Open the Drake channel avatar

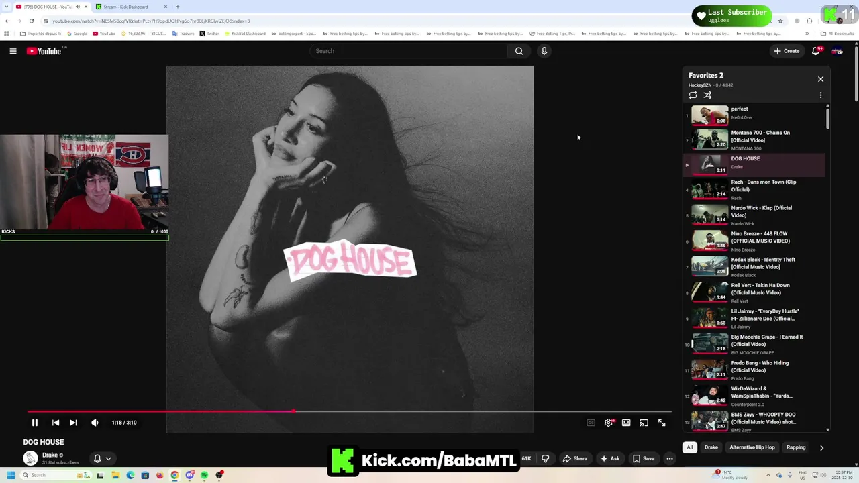[30, 458]
